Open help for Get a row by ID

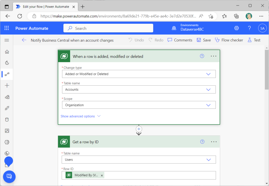(x=202, y=142)
